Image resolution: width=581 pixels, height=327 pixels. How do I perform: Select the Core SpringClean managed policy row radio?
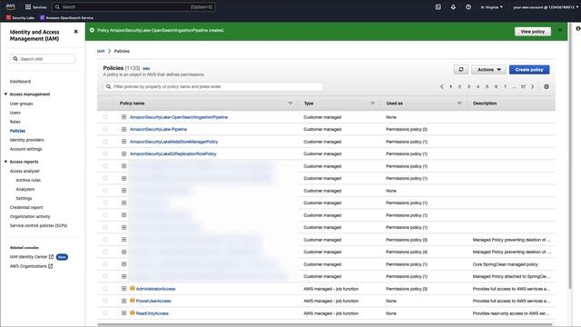pos(105,264)
